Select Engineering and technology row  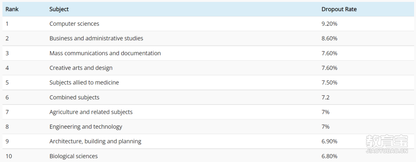[x=208, y=127]
